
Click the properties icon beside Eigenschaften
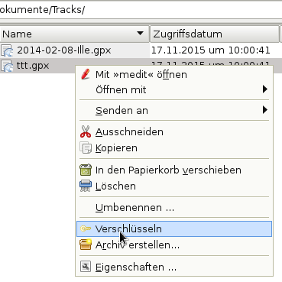pos(86,267)
